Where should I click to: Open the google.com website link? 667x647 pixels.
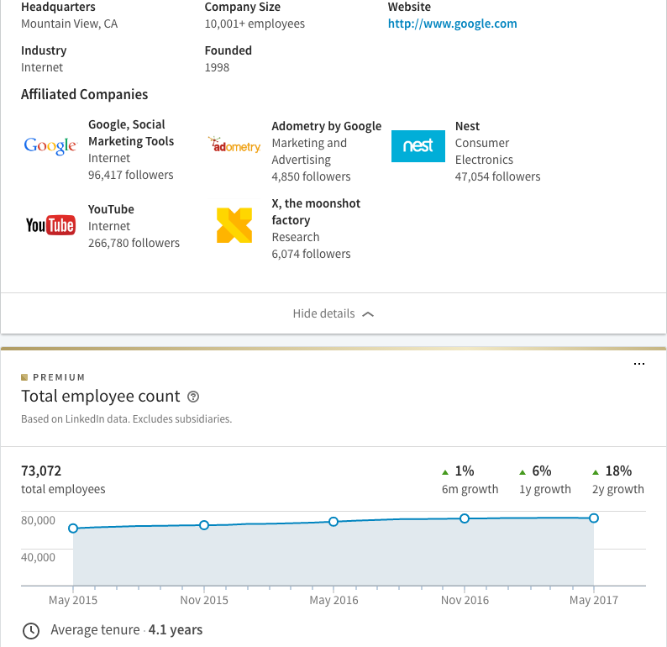(452, 24)
